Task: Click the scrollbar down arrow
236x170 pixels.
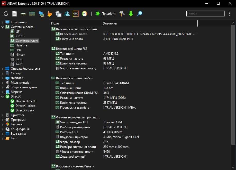Action: coord(233,167)
